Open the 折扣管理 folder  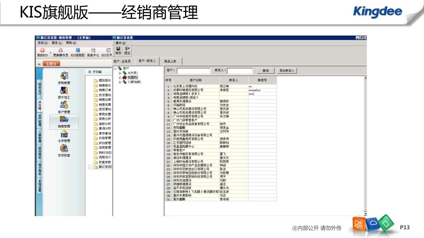pyautogui.click(x=102, y=143)
